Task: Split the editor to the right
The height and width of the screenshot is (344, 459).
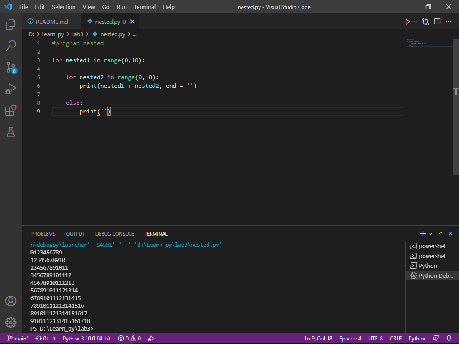Action: (437, 21)
